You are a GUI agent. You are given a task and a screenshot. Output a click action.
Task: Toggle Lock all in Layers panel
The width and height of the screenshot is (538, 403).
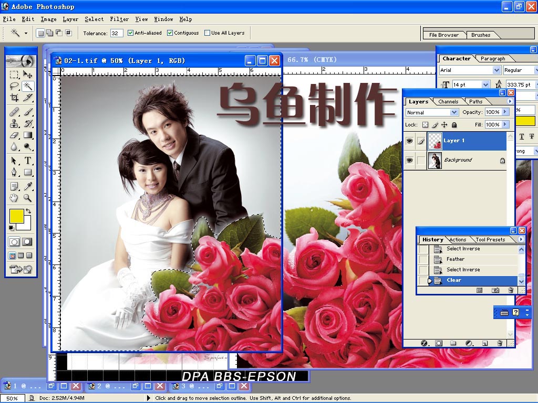click(454, 125)
